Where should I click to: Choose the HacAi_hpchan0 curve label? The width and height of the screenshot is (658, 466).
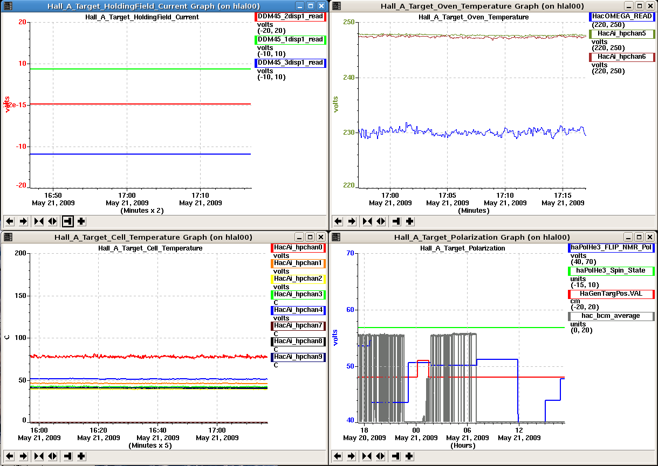[x=298, y=248]
